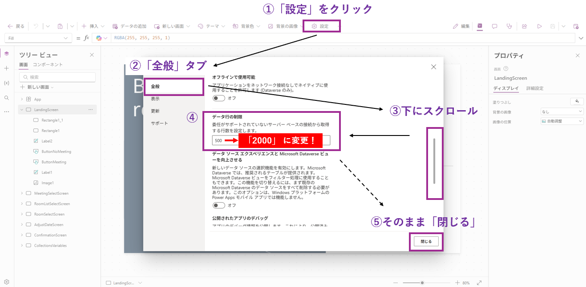Open the Comments panel
This screenshot has width=586, height=287.
pos(495,26)
